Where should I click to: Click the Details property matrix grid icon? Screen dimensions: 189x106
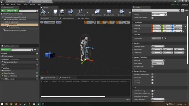182,11
